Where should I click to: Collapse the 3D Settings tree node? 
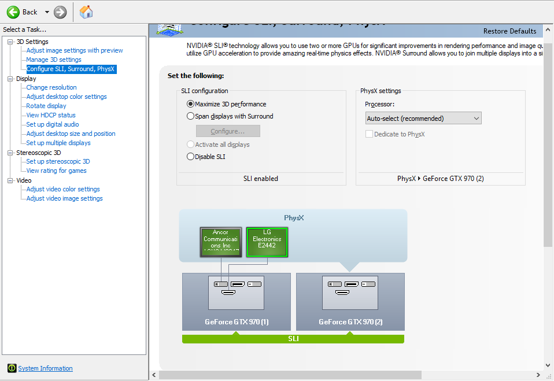(10, 42)
